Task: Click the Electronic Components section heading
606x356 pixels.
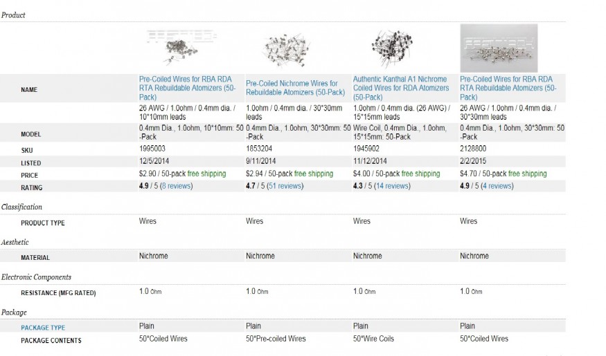Action: tap(36, 277)
